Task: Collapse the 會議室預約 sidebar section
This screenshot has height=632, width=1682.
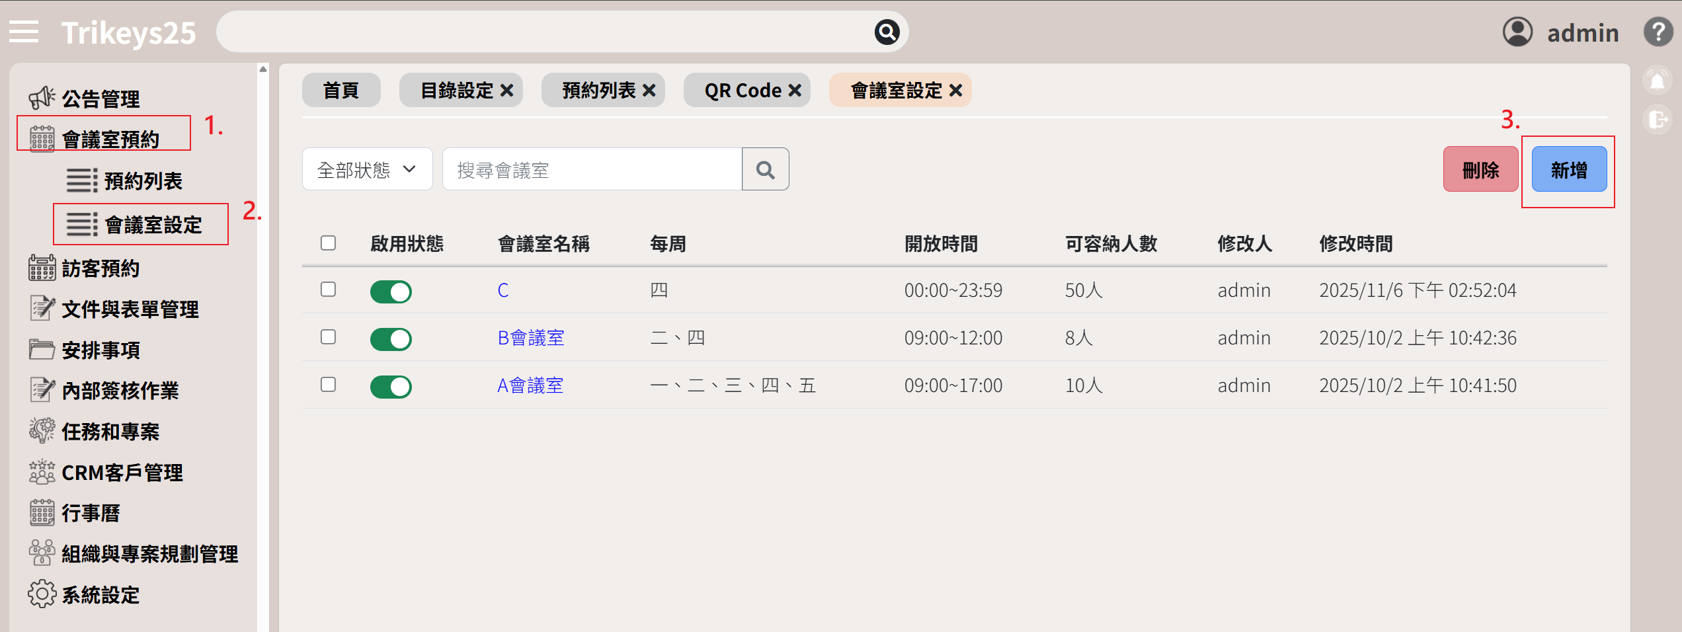Action: (x=110, y=139)
